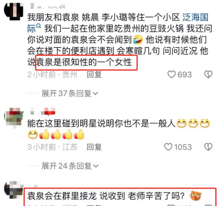Screen dimensions: 217x206
Task: Tap the laughing-crying emoji in first comment
Action: point(138,40)
